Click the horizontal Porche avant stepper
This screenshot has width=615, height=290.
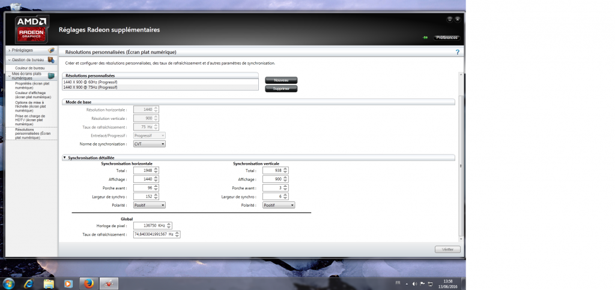click(156, 188)
